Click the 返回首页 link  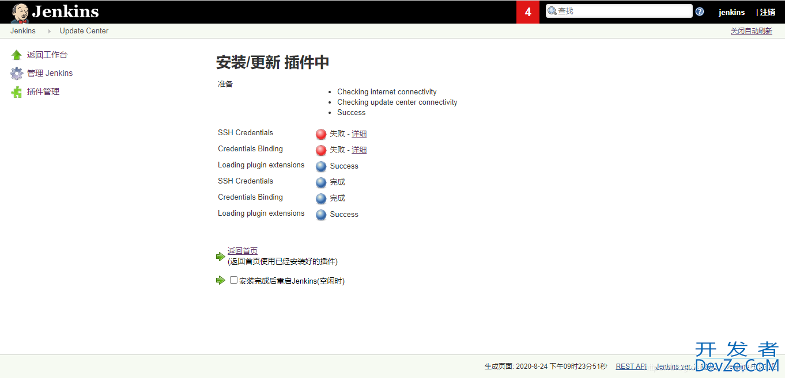pyautogui.click(x=243, y=251)
